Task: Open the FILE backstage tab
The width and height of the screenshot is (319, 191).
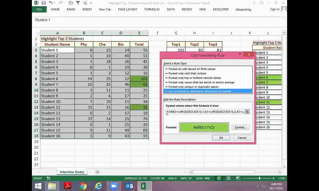Action: pyautogui.click(x=39, y=9)
